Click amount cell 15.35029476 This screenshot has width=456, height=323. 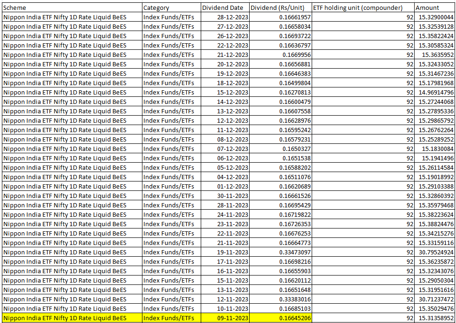tap(434, 308)
